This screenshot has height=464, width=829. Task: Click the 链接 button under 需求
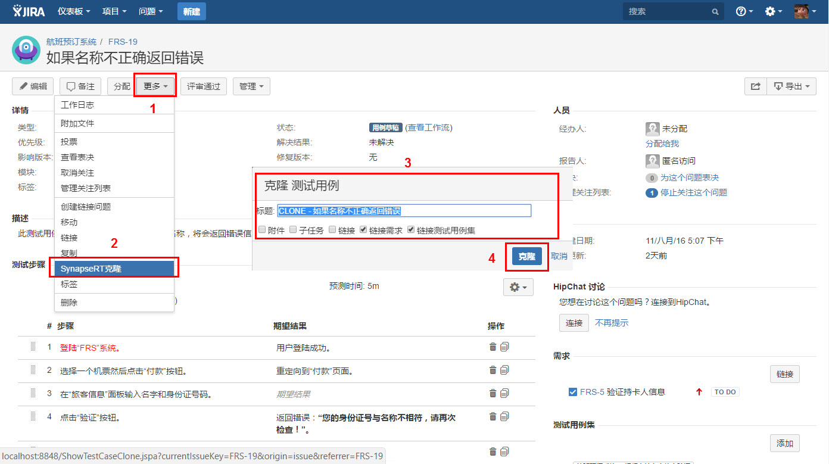[785, 374]
